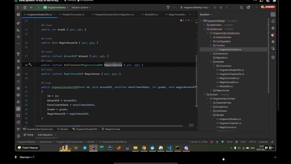Image resolution: width=291 pixels, height=164 pixels.
Task: Expand the Dependencies node under HogwartsApi.DataAccess
Action: pyautogui.click(x=211, y=37)
